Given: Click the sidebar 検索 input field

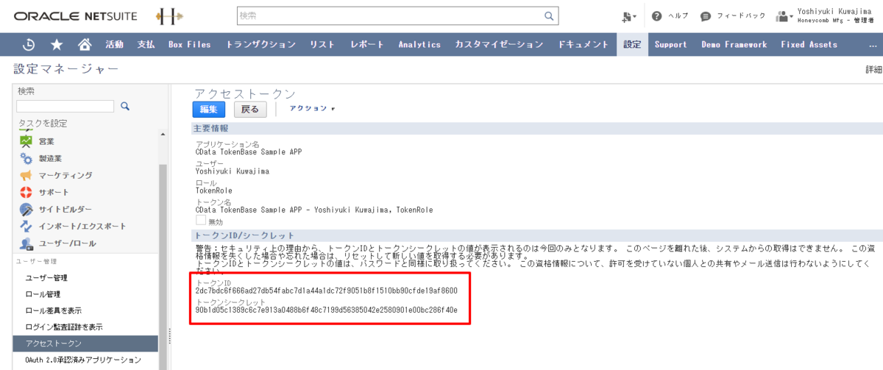Looking at the screenshot, I should tap(65, 107).
